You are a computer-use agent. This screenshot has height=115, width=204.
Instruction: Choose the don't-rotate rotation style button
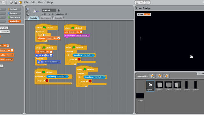point(28,14)
